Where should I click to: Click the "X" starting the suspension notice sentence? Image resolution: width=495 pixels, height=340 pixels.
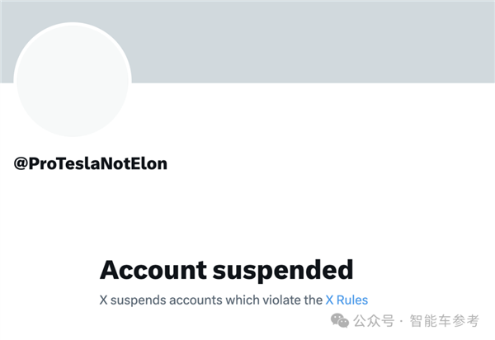point(105,300)
